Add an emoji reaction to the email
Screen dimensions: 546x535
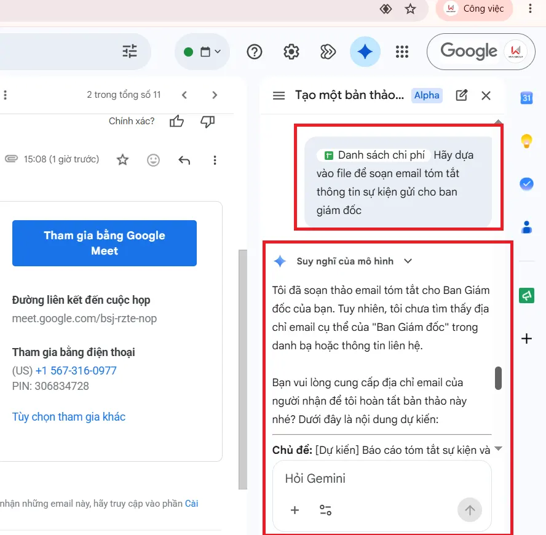coord(153,160)
